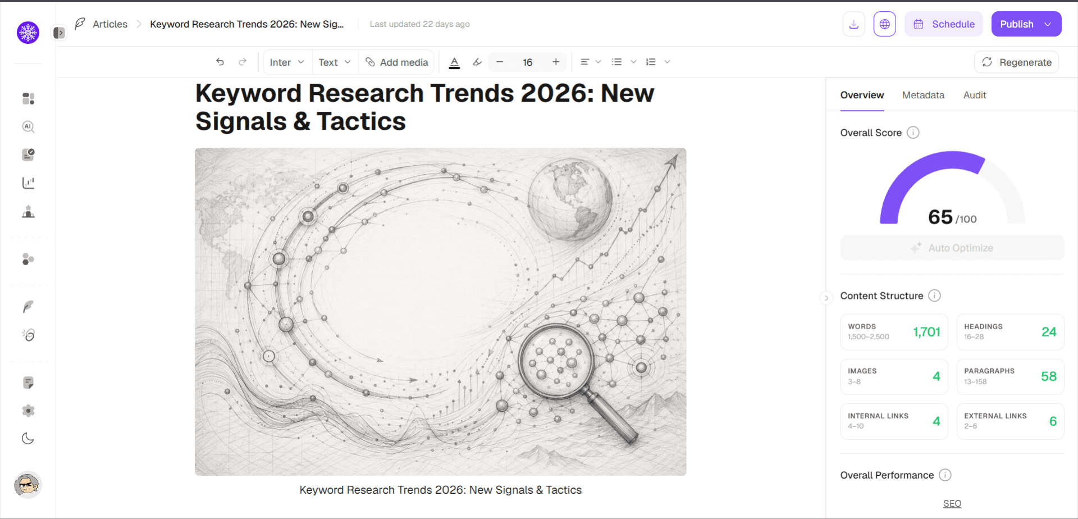Click the image caption text
1078x519 pixels.
[441, 490]
